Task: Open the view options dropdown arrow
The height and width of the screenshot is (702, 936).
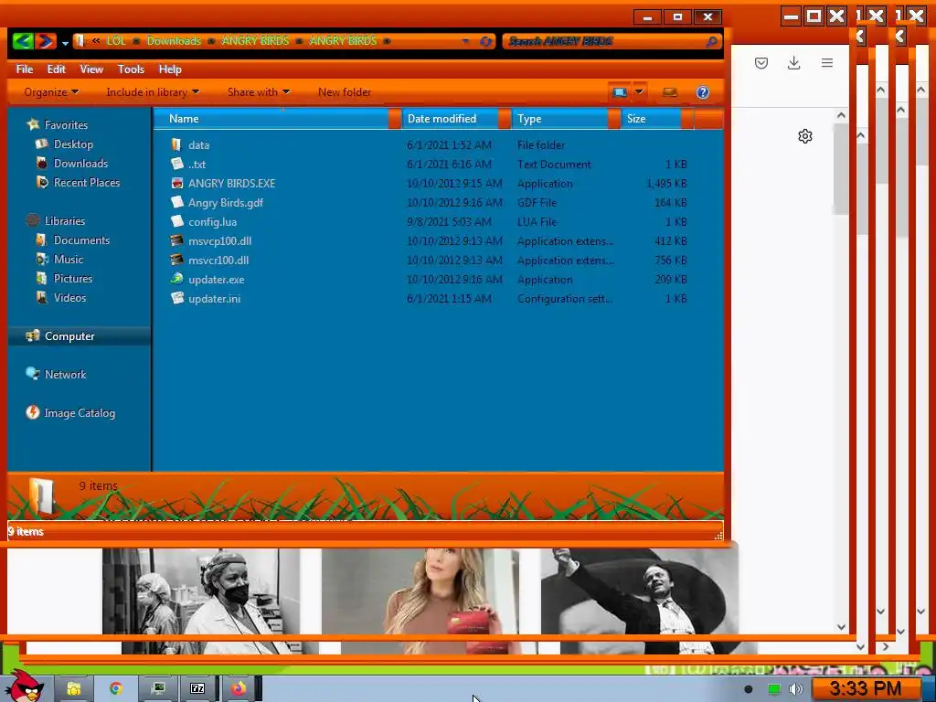Action: point(639,92)
